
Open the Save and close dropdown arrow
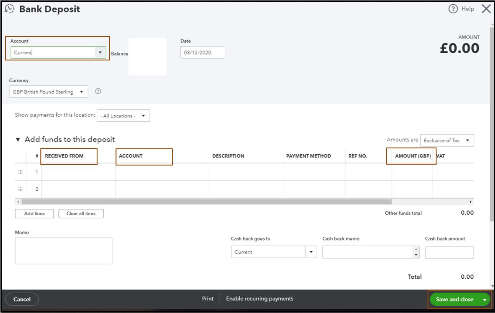click(x=485, y=299)
